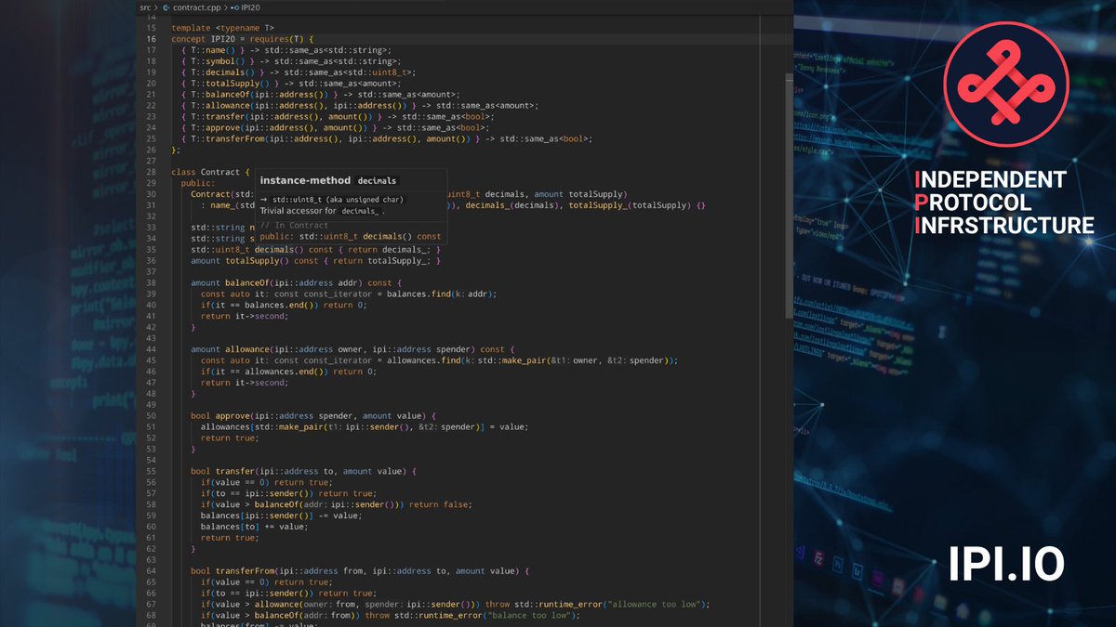
Task: Select the "IPI20" breadcrumb symbol
Action: click(251, 7)
